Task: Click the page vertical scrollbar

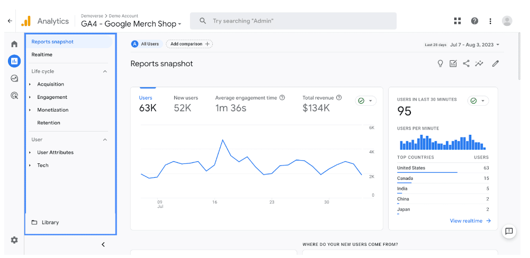Action: point(519,57)
